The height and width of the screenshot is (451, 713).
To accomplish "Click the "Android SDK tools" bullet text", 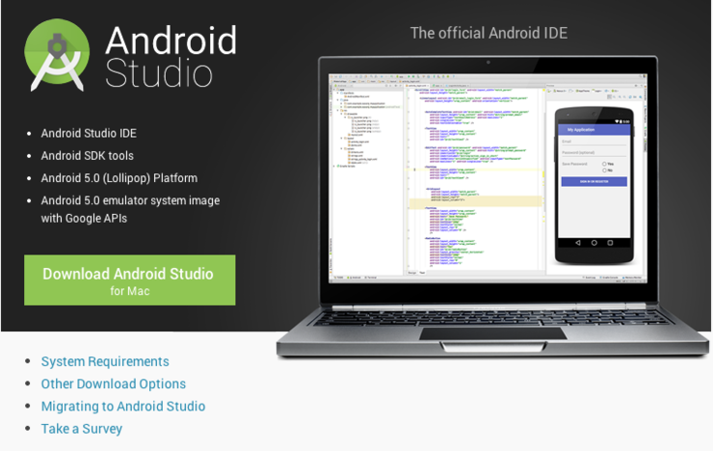I will pyautogui.click(x=88, y=155).
